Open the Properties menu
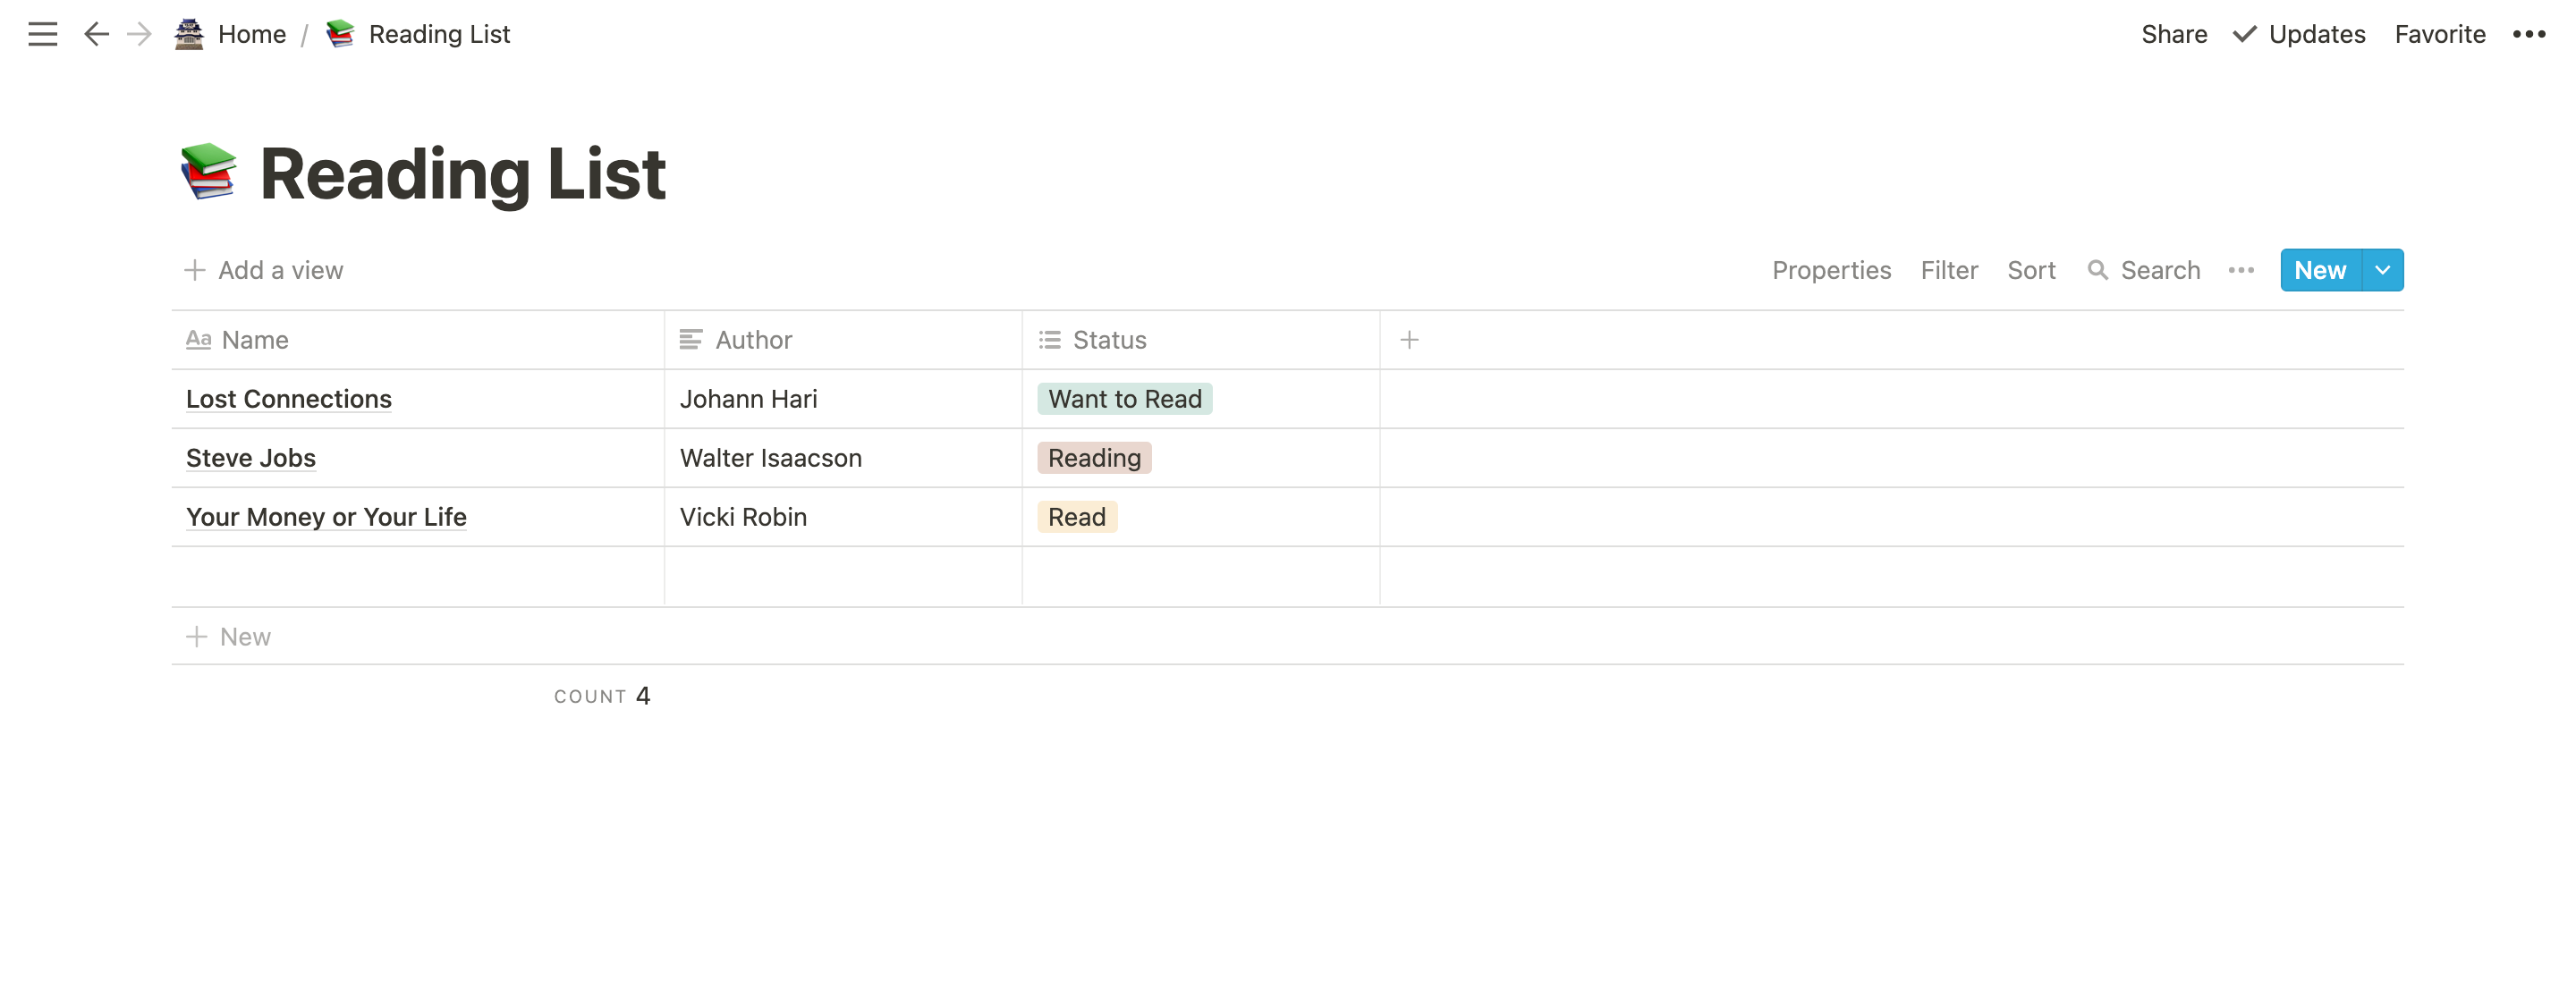Image resolution: width=2576 pixels, height=1005 pixels. 1831,270
